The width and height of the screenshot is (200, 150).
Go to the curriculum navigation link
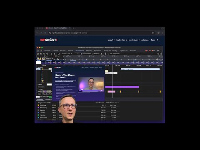(133, 40)
